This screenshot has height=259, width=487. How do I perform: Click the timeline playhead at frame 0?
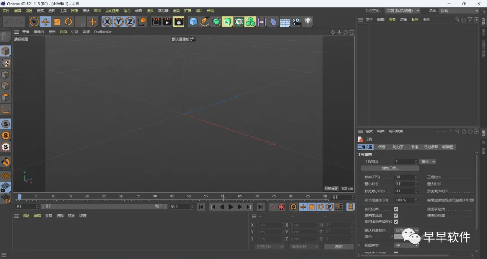19,197
